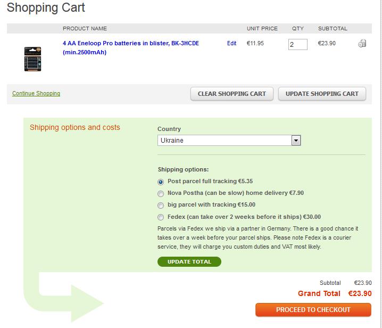Click the Qty column header

297,28
